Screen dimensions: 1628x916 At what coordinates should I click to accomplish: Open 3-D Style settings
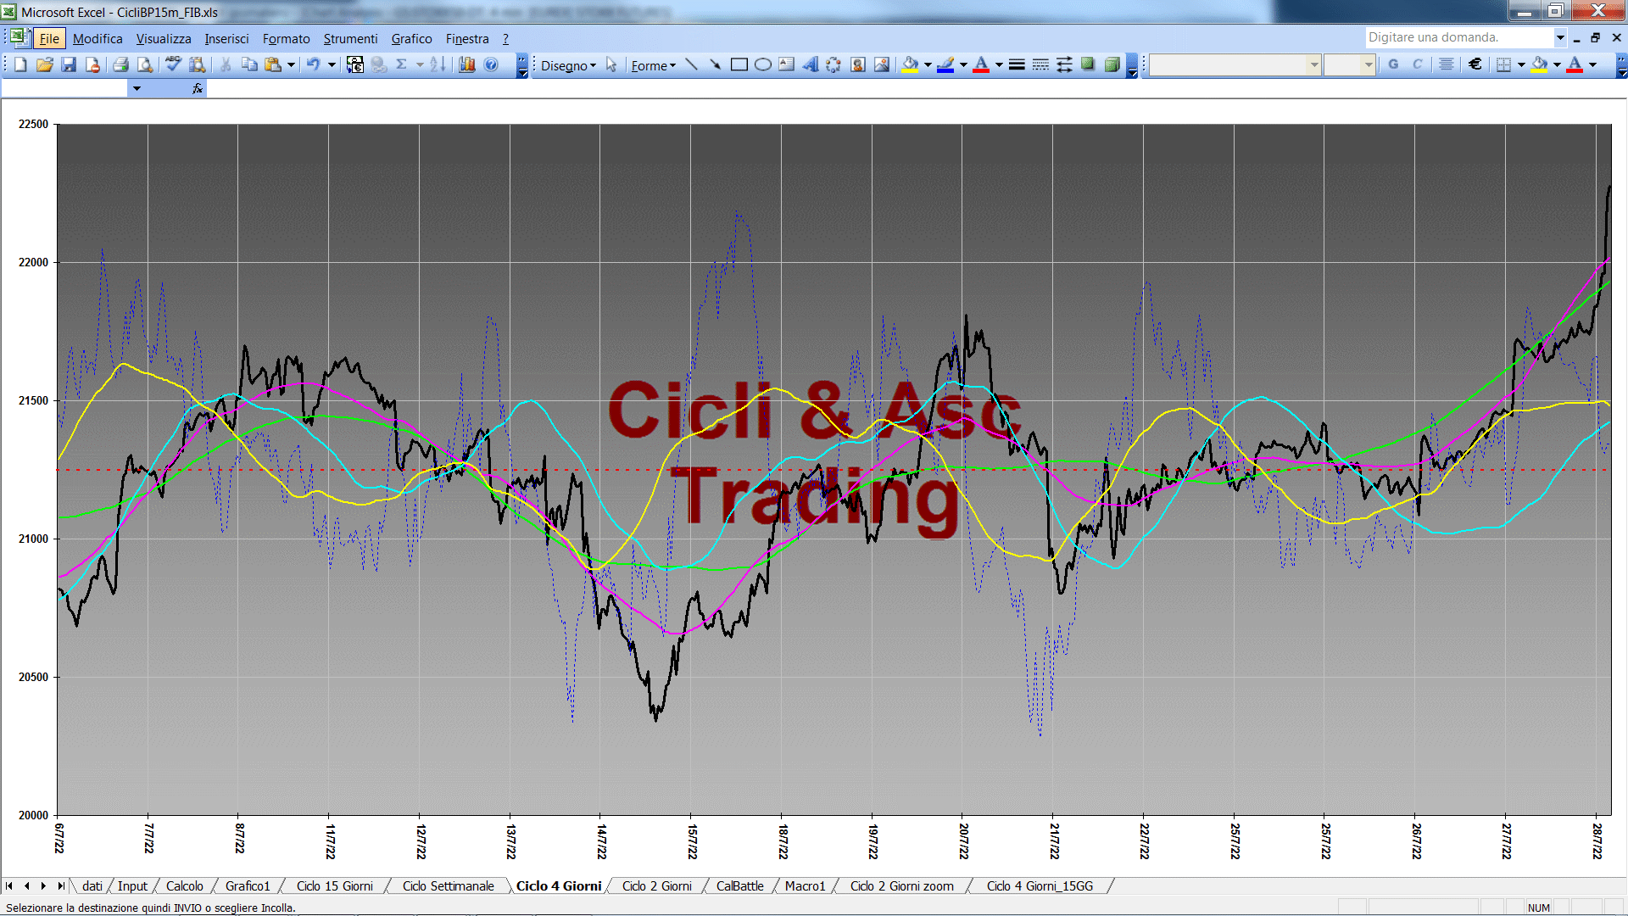[1112, 65]
